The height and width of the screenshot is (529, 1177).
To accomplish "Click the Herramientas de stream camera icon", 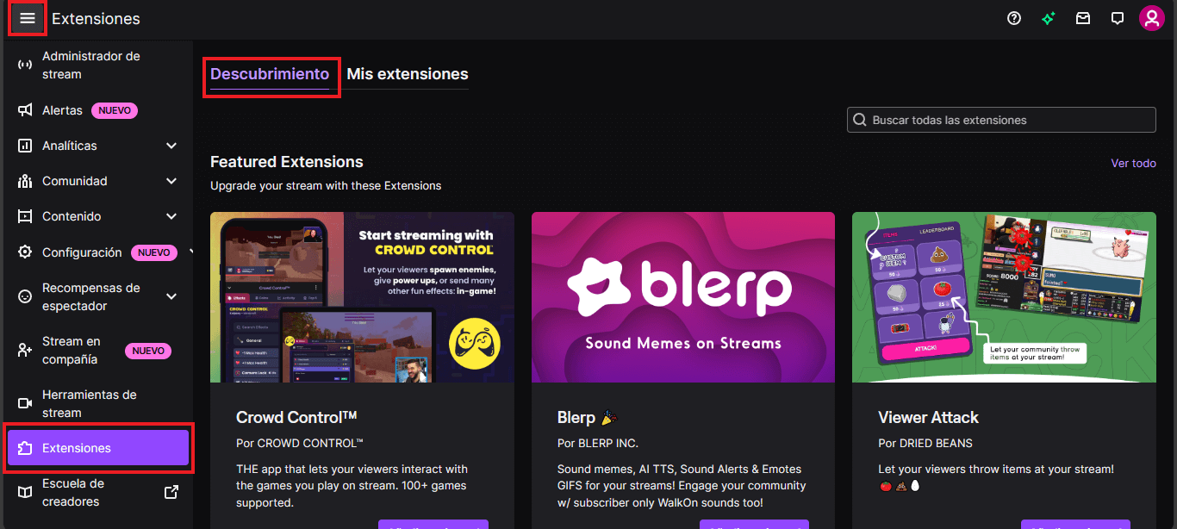I will (x=25, y=403).
